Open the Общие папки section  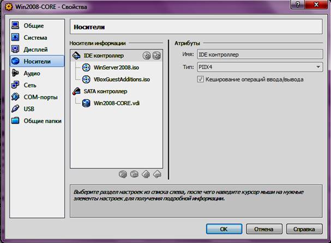click(x=37, y=121)
